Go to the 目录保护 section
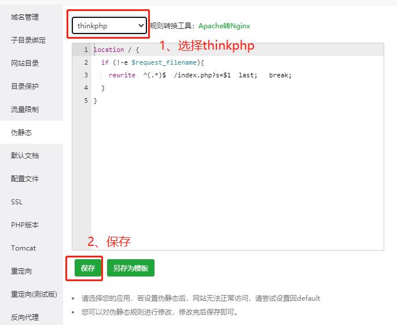Screen dimensions: 397x325 [x=25, y=87]
